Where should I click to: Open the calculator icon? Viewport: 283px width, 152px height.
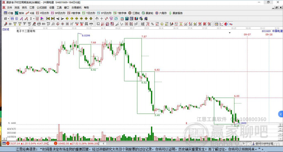pyautogui.click(x=127, y=19)
